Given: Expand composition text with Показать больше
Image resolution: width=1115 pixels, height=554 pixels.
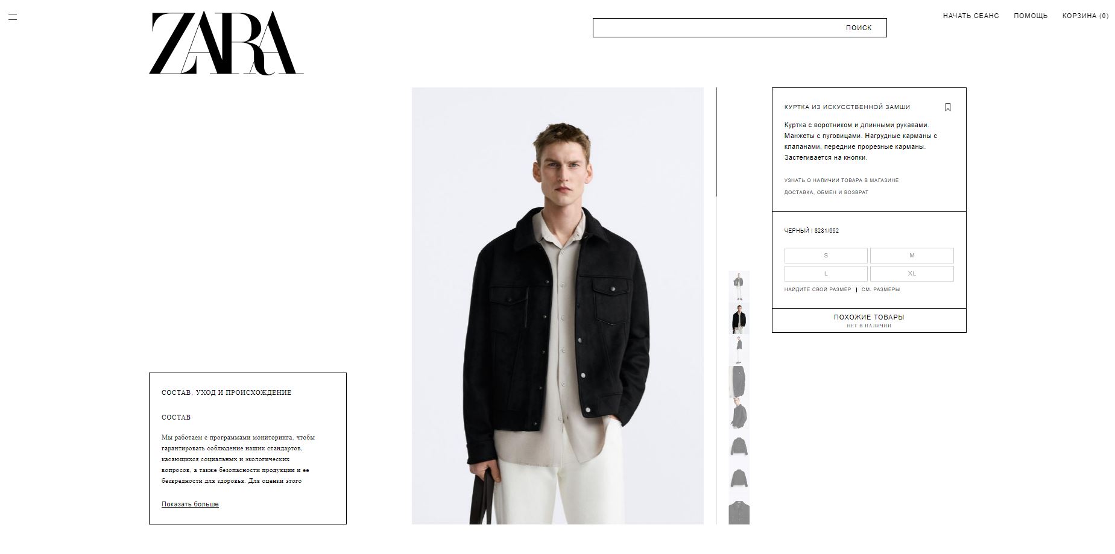Looking at the screenshot, I should [190, 504].
